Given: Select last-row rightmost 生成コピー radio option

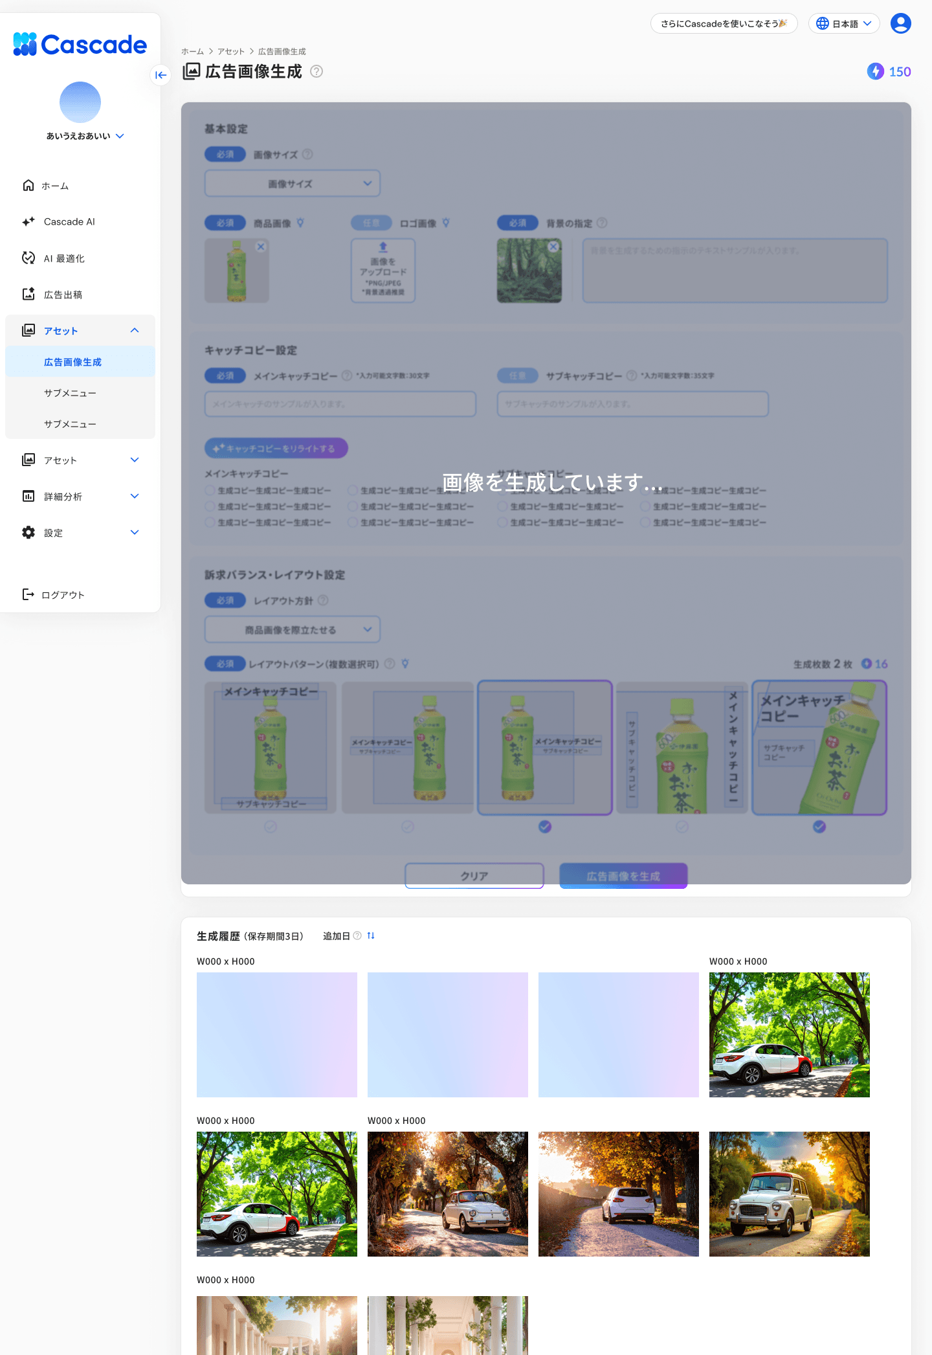Looking at the screenshot, I should [x=645, y=522].
